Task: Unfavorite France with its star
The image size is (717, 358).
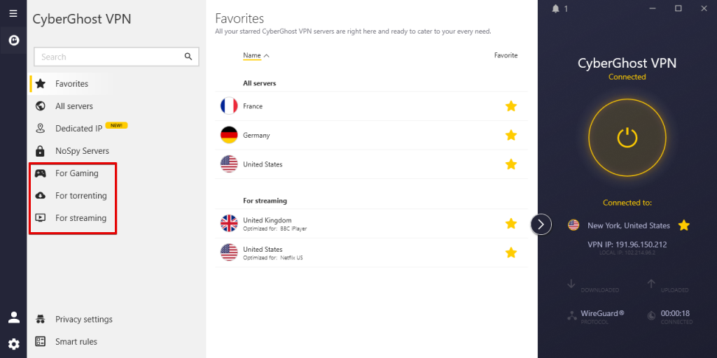Action: tap(511, 106)
